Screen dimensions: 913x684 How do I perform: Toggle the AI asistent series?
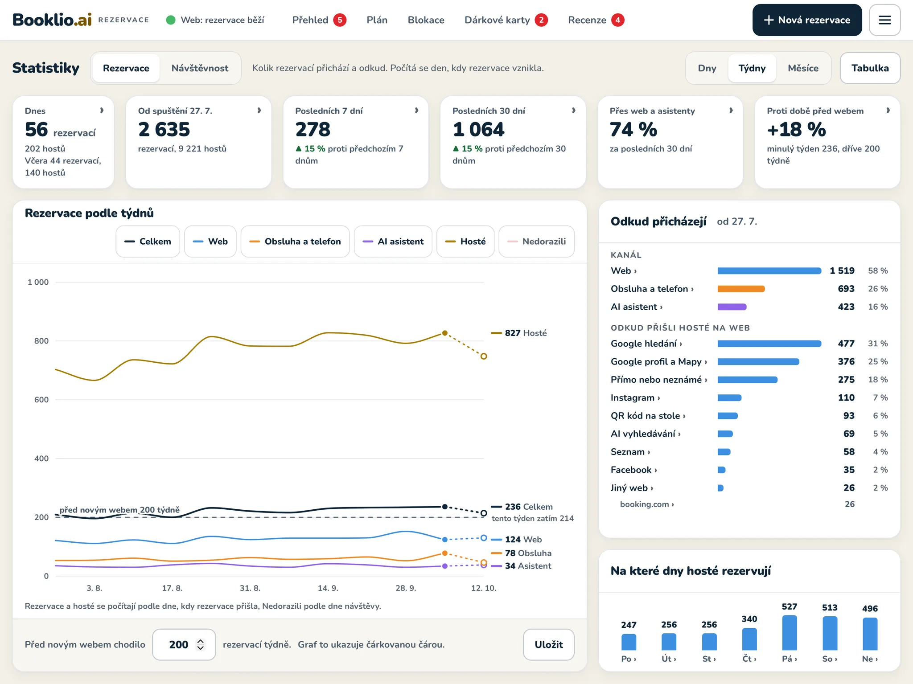pyautogui.click(x=393, y=242)
